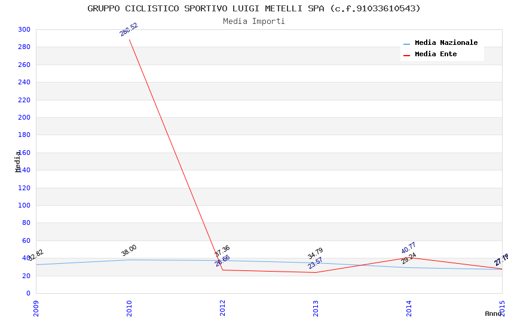Click the y-axis value 280
This screenshot has height=329, width=508.
tap(25, 47)
